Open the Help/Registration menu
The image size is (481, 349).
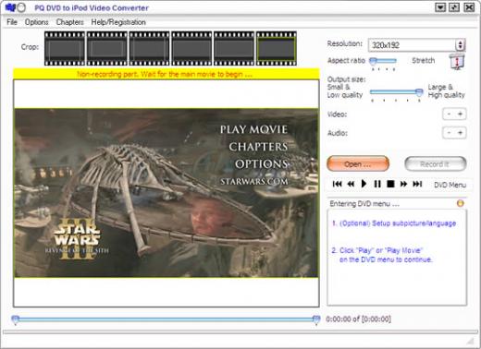tap(118, 22)
